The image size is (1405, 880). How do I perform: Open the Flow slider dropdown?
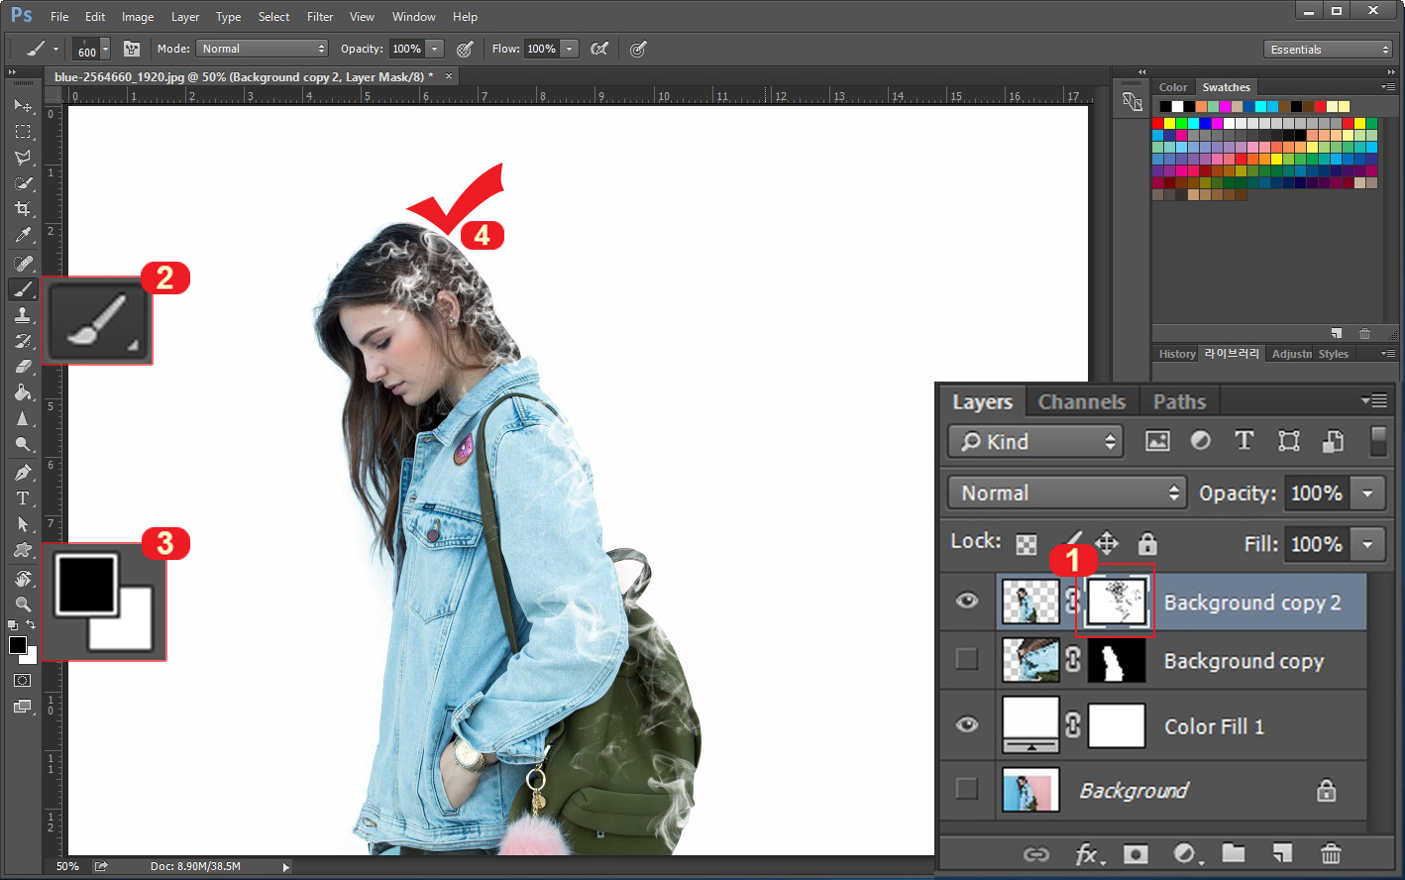click(x=570, y=49)
